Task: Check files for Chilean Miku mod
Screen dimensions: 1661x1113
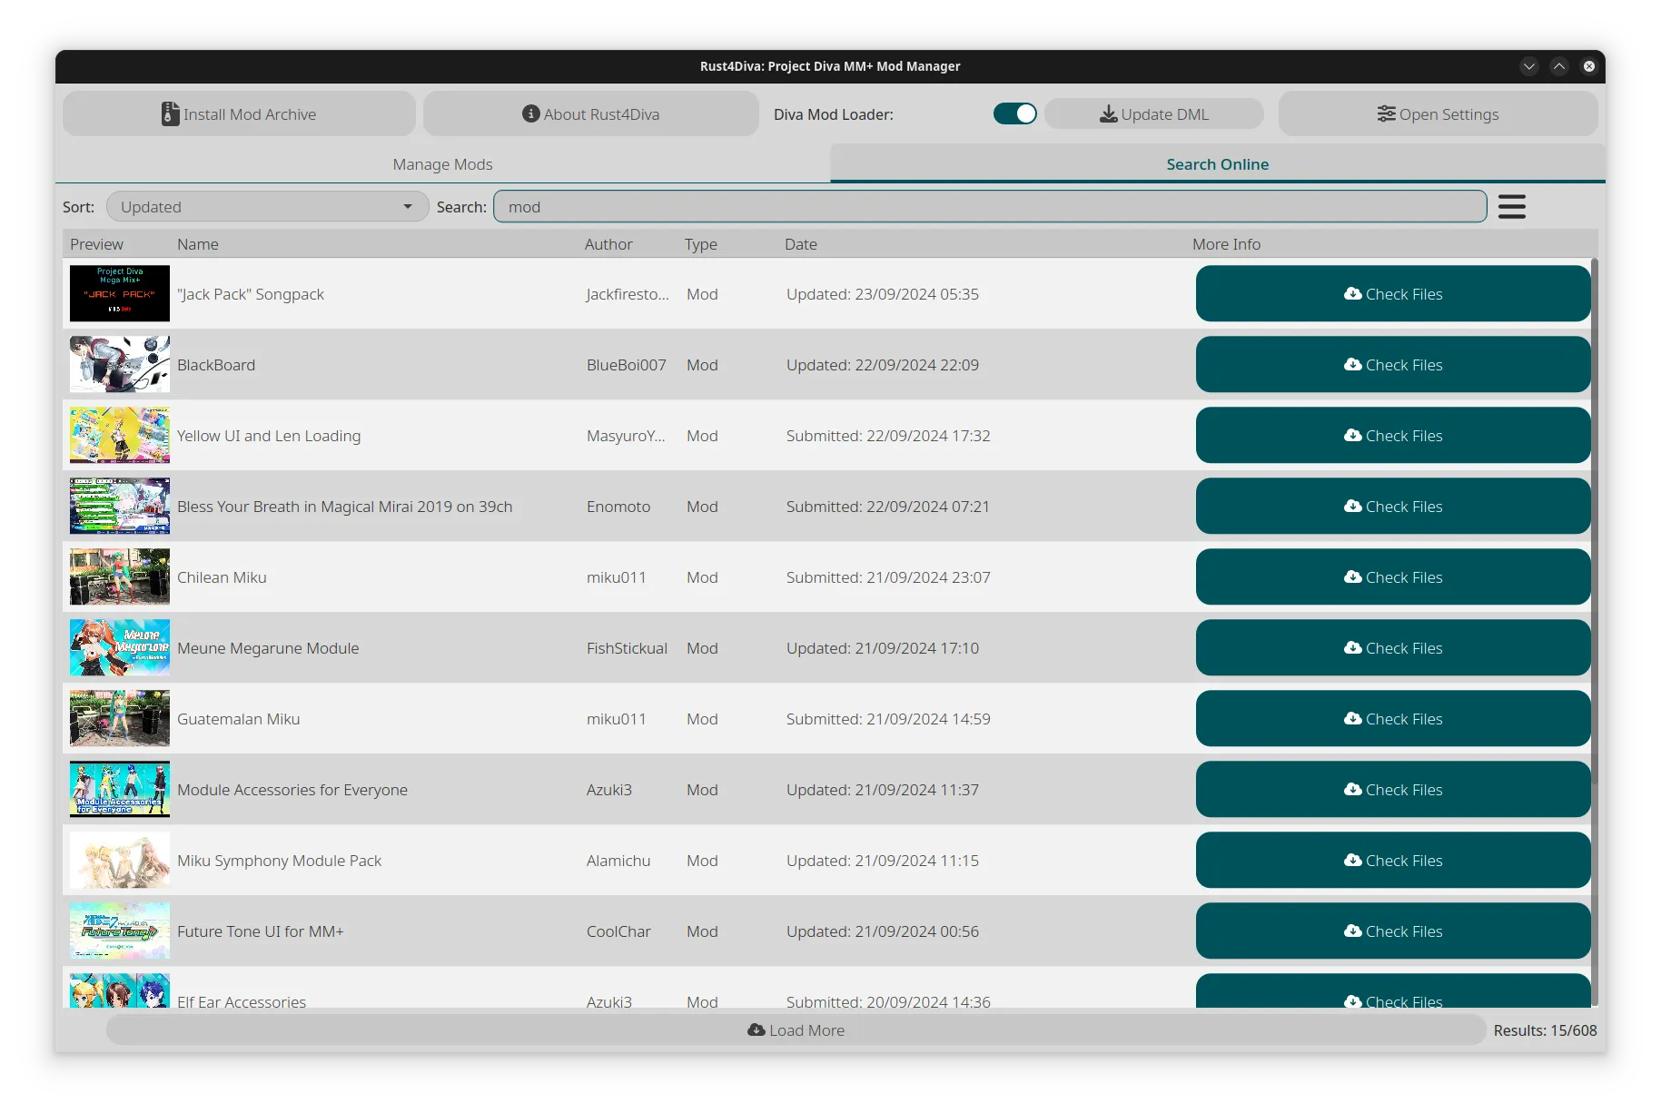Action: pos(1392,577)
